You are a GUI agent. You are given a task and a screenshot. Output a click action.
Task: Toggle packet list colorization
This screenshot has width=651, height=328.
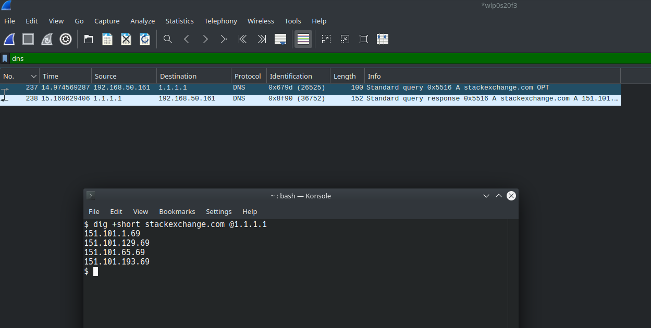[303, 39]
